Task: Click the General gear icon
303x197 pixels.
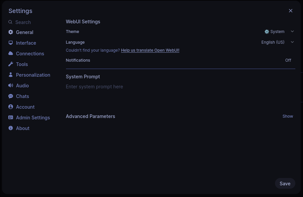Action: tap(11, 32)
